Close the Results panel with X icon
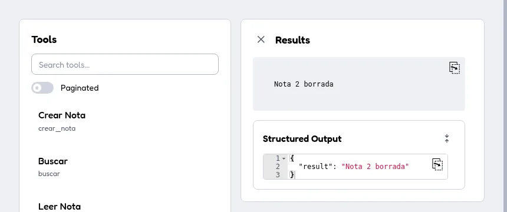 click(261, 39)
